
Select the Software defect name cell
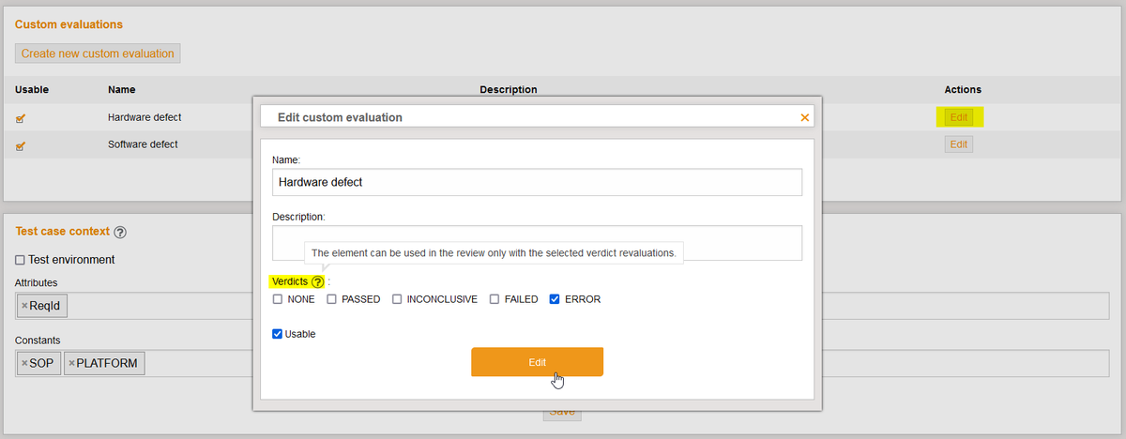[x=143, y=144]
